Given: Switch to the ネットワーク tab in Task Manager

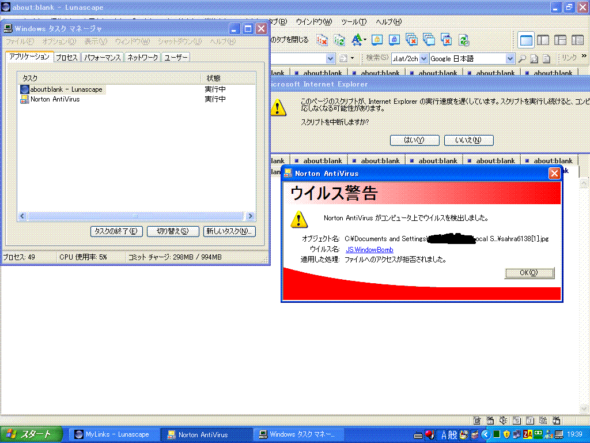Looking at the screenshot, I should pos(143,57).
